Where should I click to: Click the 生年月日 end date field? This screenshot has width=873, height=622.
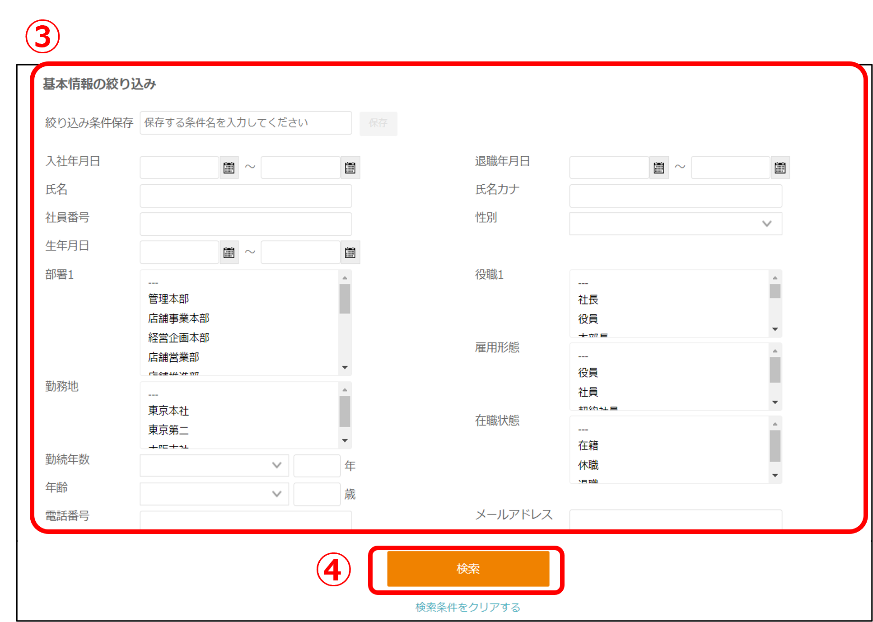(x=300, y=252)
